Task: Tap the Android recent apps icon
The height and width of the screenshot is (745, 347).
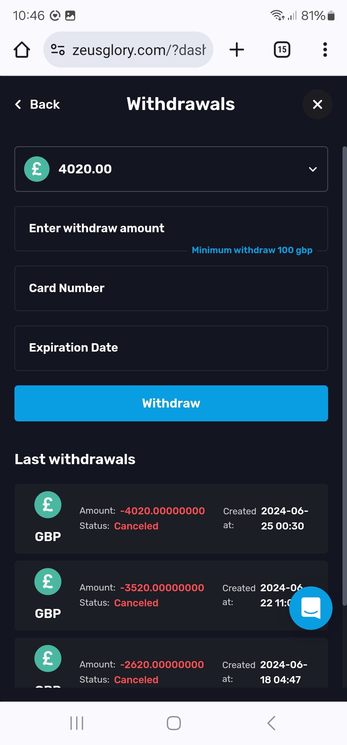Action: click(x=77, y=723)
